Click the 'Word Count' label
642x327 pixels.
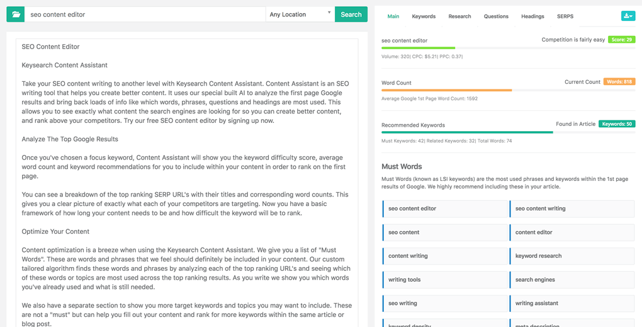(397, 83)
